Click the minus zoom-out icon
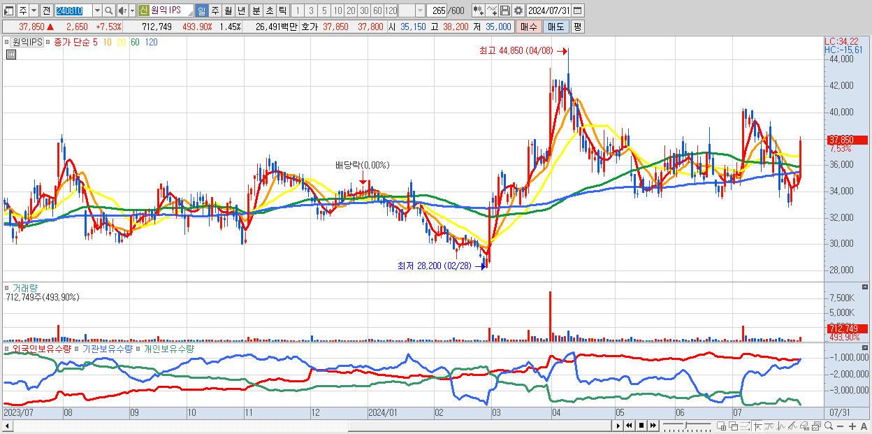The height and width of the screenshot is (434, 872). click(840, 426)
